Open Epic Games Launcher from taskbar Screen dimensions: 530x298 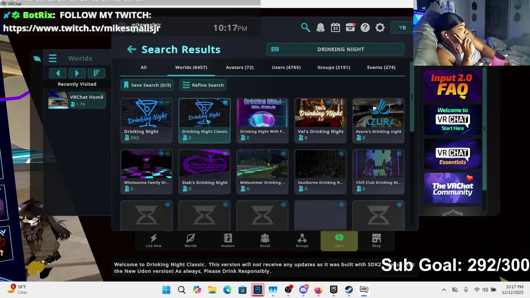pos(334,290)
